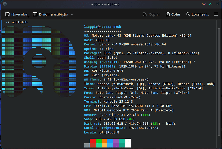Open the Konsole hamburger menu
This screenshot has width=222, height=149.
click(x=216, y=14)
